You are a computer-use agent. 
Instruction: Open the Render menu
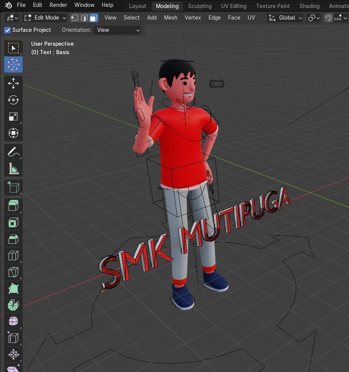tap(58, 5)
